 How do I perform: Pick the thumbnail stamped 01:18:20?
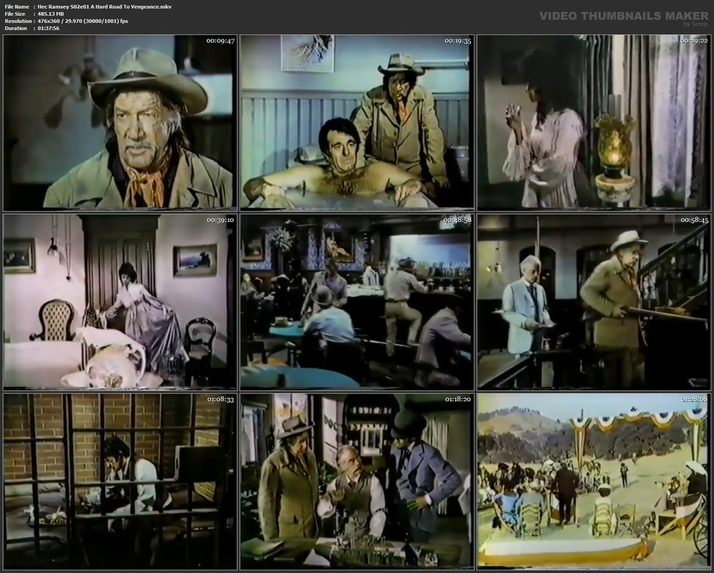point(357,481)
